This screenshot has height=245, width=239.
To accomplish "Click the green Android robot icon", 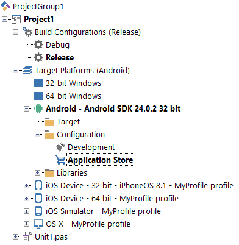I will [x=38, y=108].
